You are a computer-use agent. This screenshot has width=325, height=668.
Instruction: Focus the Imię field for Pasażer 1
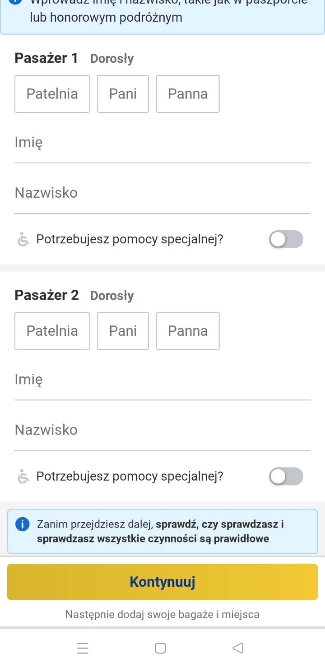click(162, 147)
